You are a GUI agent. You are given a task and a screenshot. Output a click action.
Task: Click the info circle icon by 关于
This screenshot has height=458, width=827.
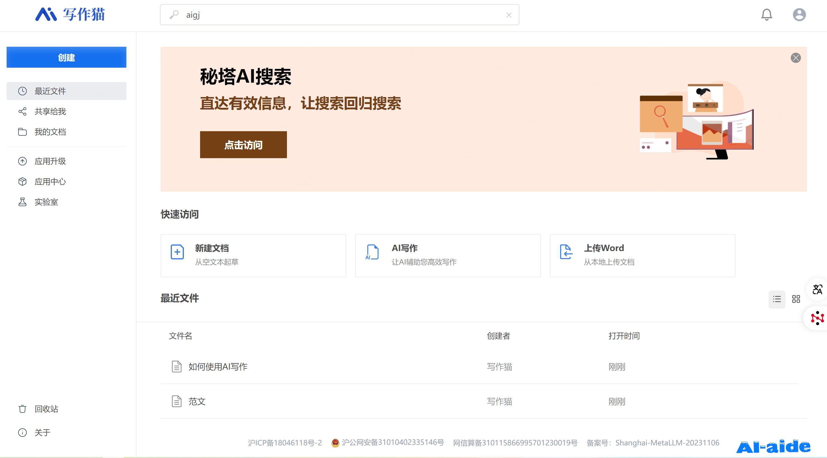click(x=22, y=432)
